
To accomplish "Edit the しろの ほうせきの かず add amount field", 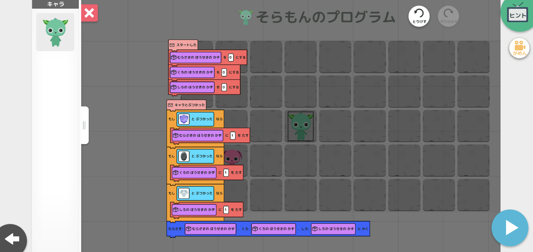I will click(226, 210).
